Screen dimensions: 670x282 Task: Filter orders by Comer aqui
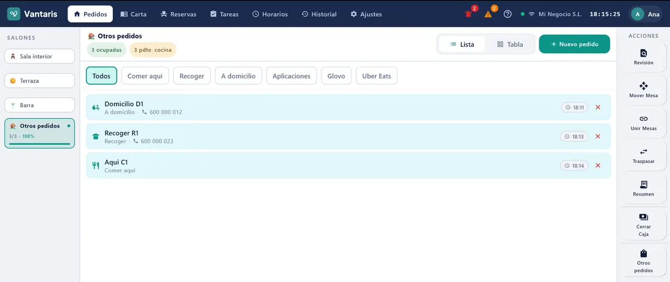click(145, 76)
